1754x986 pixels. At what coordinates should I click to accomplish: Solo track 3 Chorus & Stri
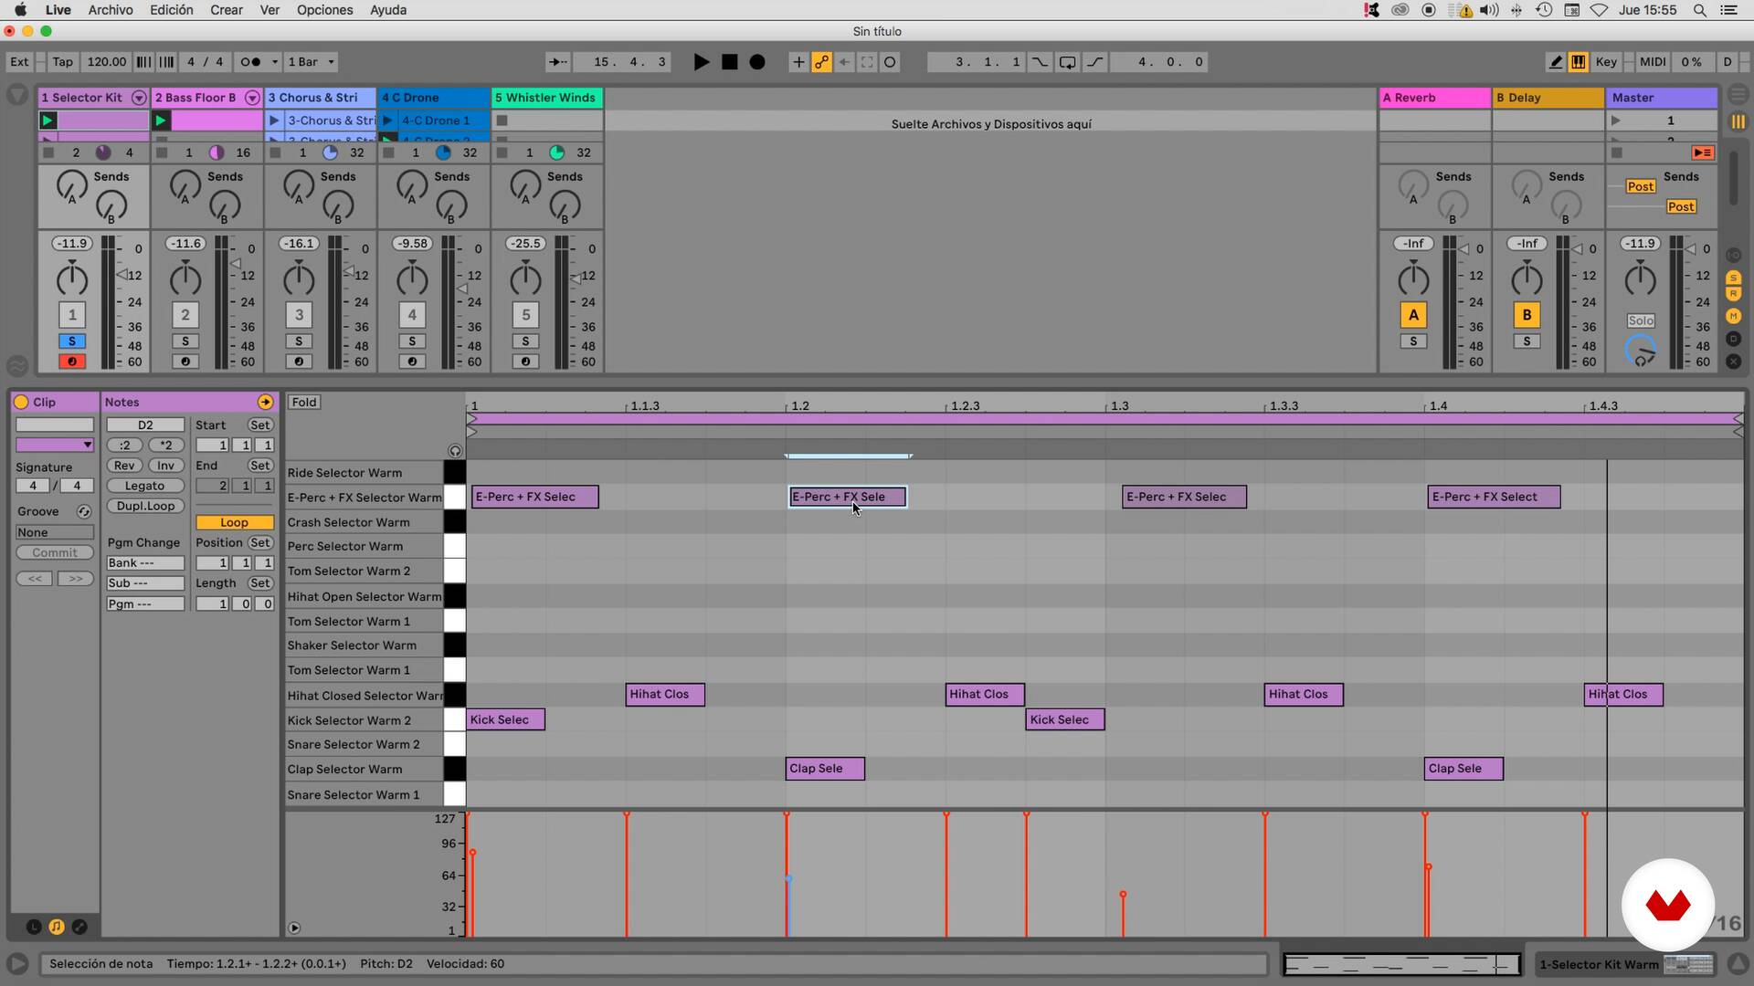point(299,341)
